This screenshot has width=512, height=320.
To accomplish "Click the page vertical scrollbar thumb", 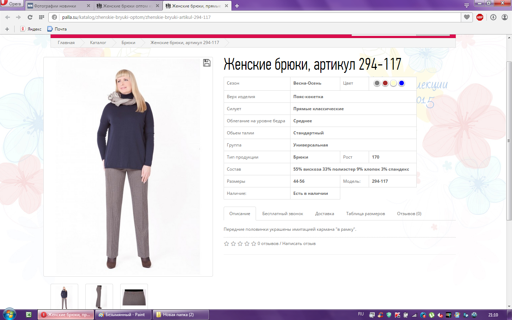I will click(x=509, y=141).
